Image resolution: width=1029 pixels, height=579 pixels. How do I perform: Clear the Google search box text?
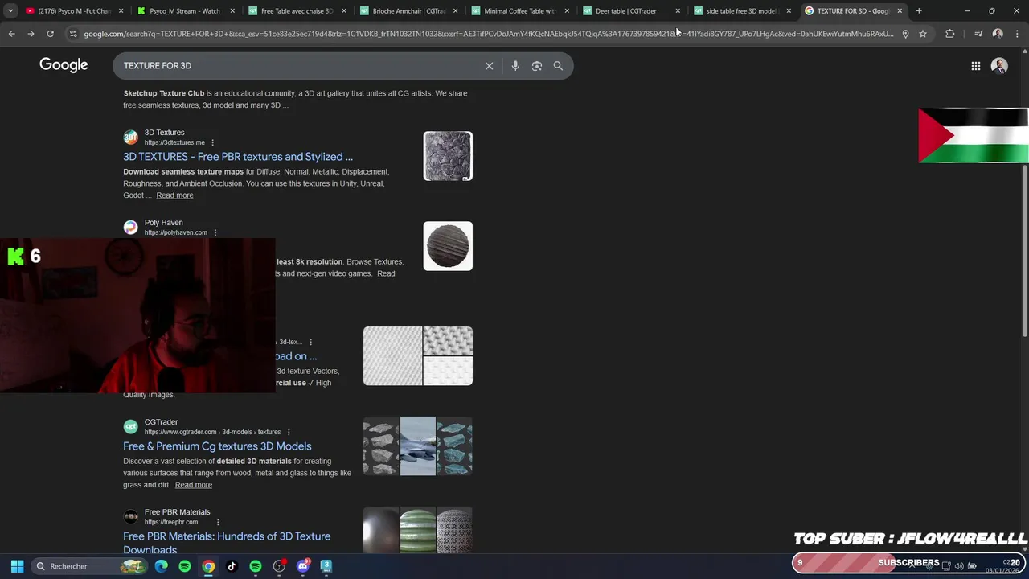tap(489, 66)
